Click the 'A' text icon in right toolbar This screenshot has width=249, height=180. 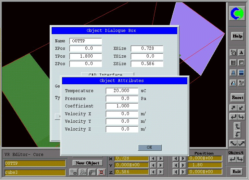pos(241,52)
